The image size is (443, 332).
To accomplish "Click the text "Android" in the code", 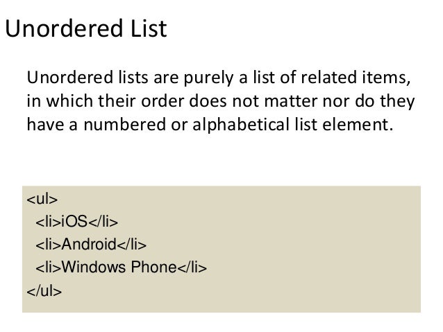I will (89, 244).
